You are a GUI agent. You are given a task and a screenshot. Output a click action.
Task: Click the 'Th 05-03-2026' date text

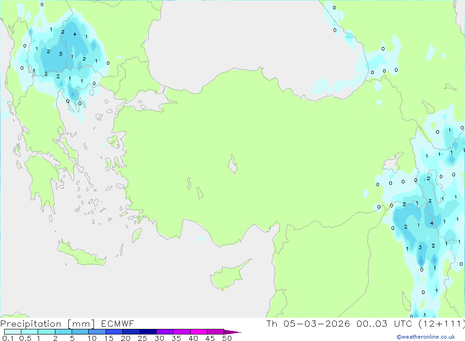point(308,324)
